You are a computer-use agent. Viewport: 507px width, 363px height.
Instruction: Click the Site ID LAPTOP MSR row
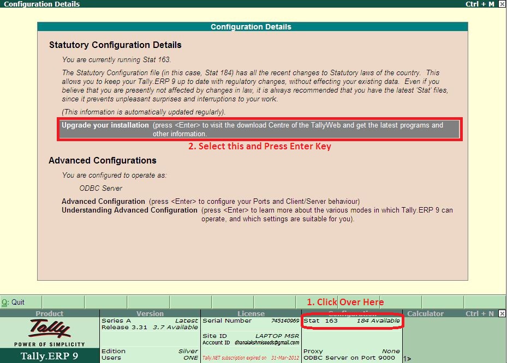click(x=251, y=336)
